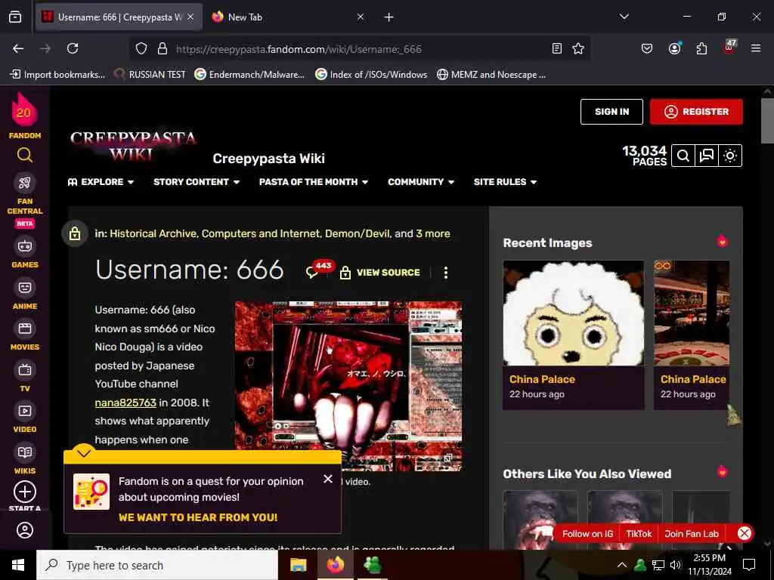Screen dimensions: 774x580
Task: Dismiss the Follow on IG banner
Action: click(744, 533)
